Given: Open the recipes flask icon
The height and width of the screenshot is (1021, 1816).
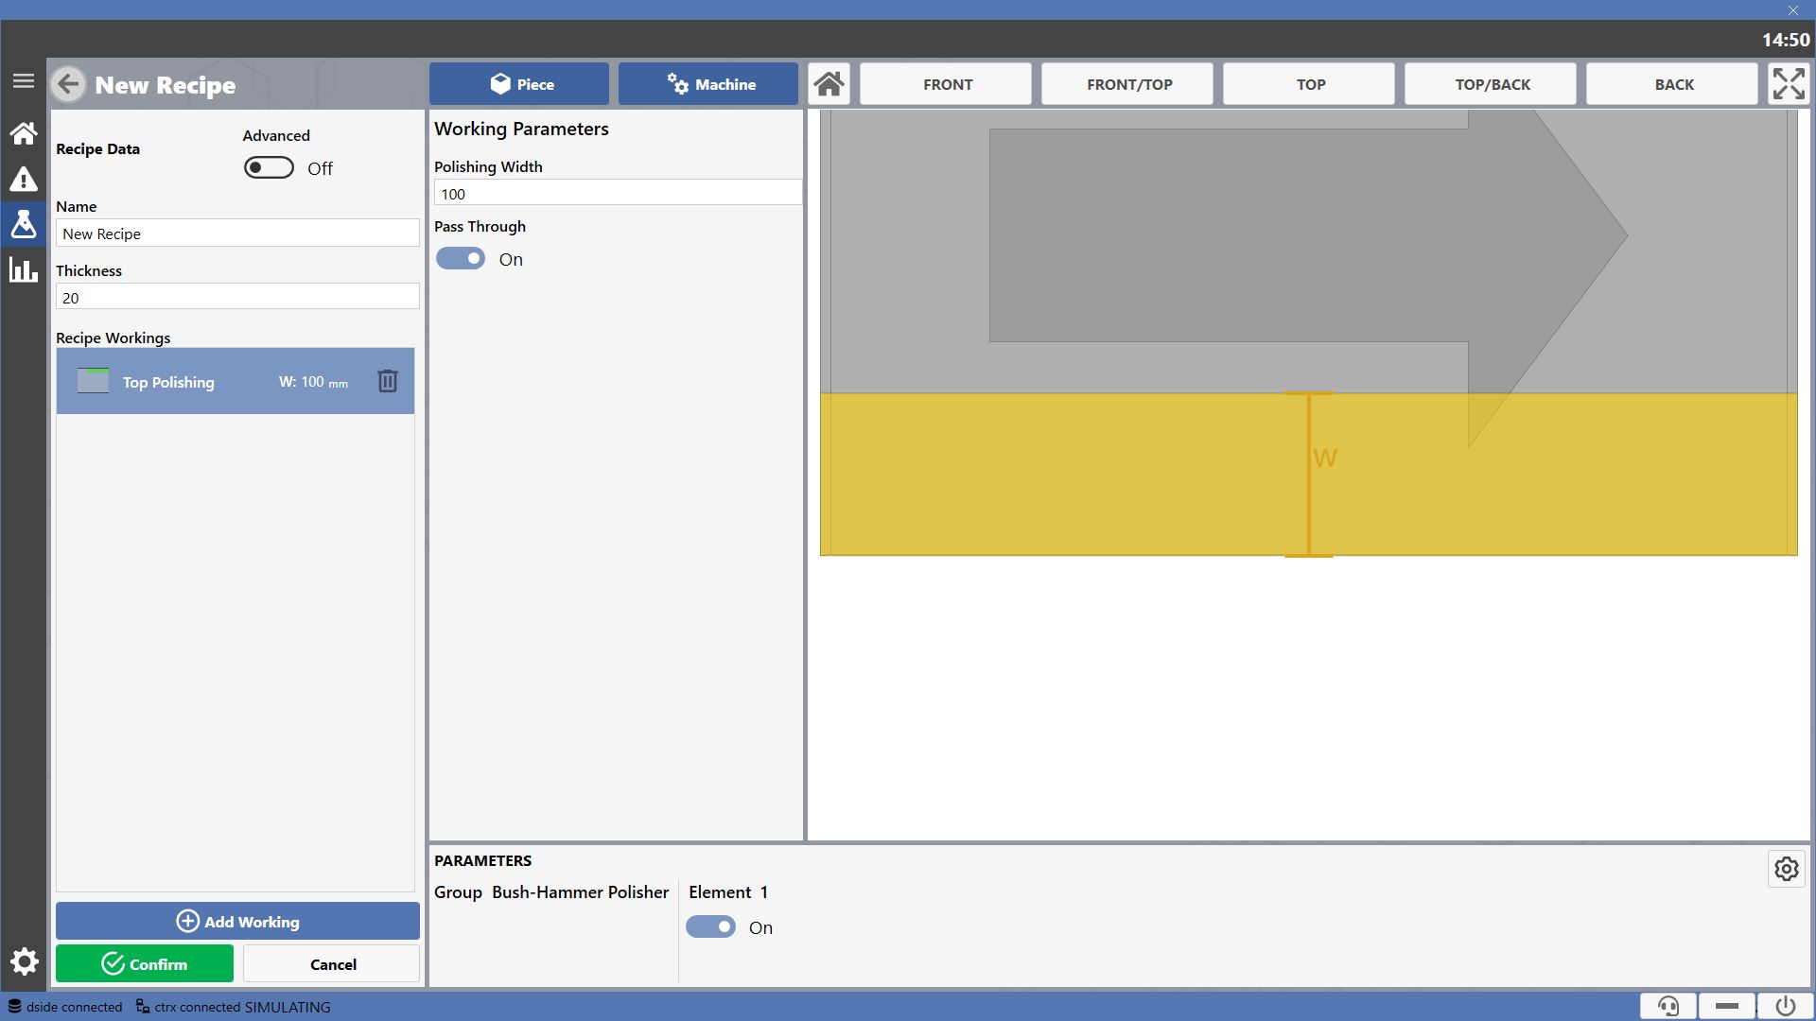Looking at the screenshot, I should 24,224.
